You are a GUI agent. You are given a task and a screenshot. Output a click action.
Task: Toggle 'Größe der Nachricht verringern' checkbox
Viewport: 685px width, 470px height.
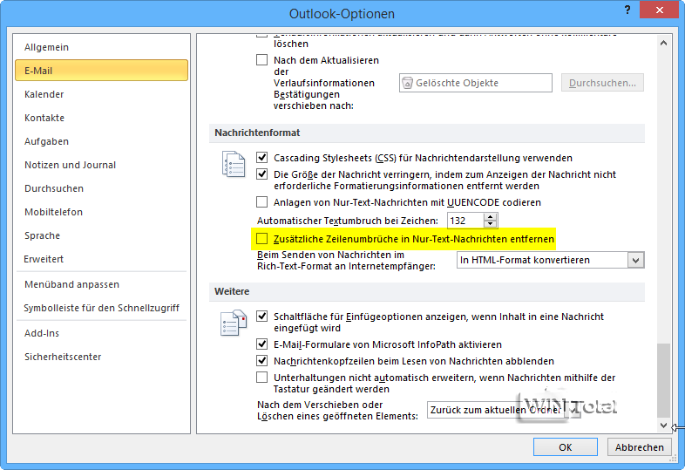pyautogui.click(x=261, y=174)
